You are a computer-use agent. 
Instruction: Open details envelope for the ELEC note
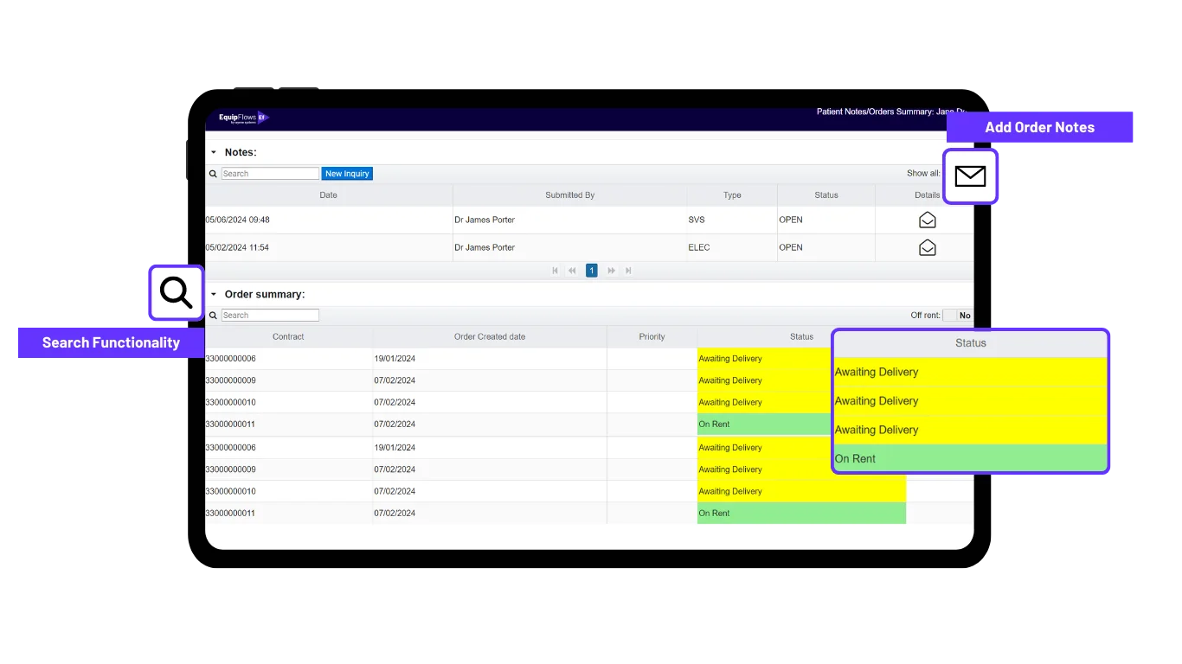point(927,247)
